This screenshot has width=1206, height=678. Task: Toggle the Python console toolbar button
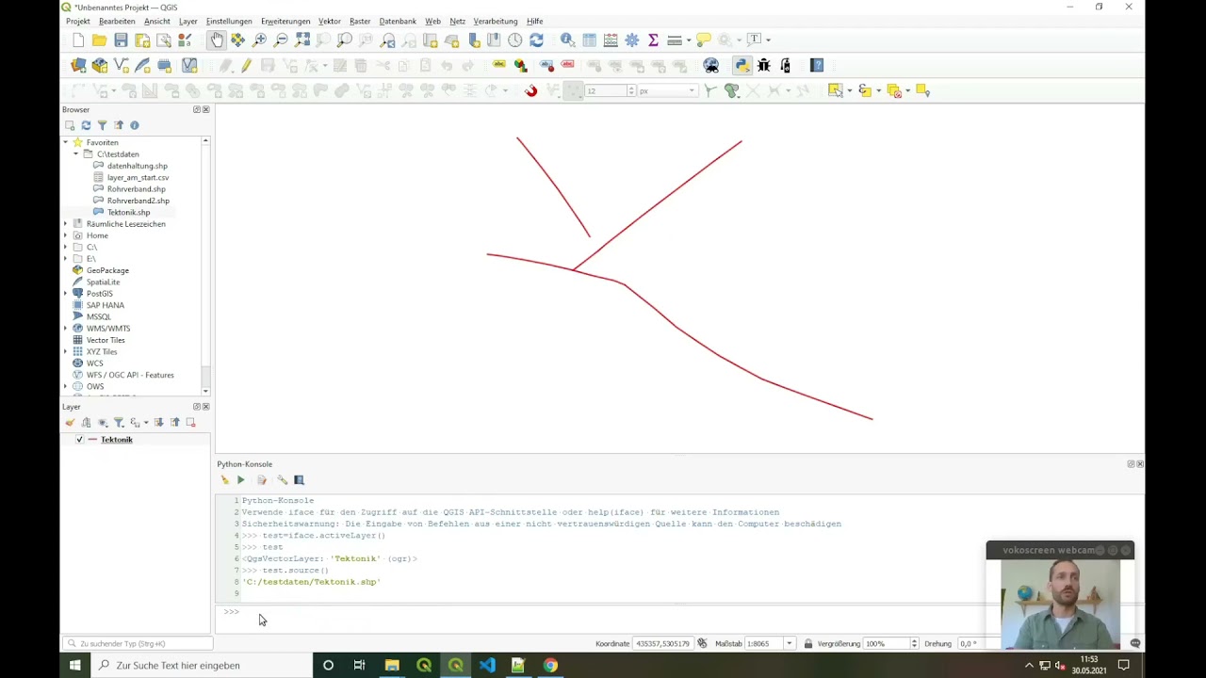pyautogui.click(x=742, y=65)
